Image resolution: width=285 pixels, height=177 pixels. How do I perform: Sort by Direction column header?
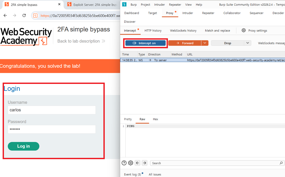pyautogui.click(x=159, y=54)
